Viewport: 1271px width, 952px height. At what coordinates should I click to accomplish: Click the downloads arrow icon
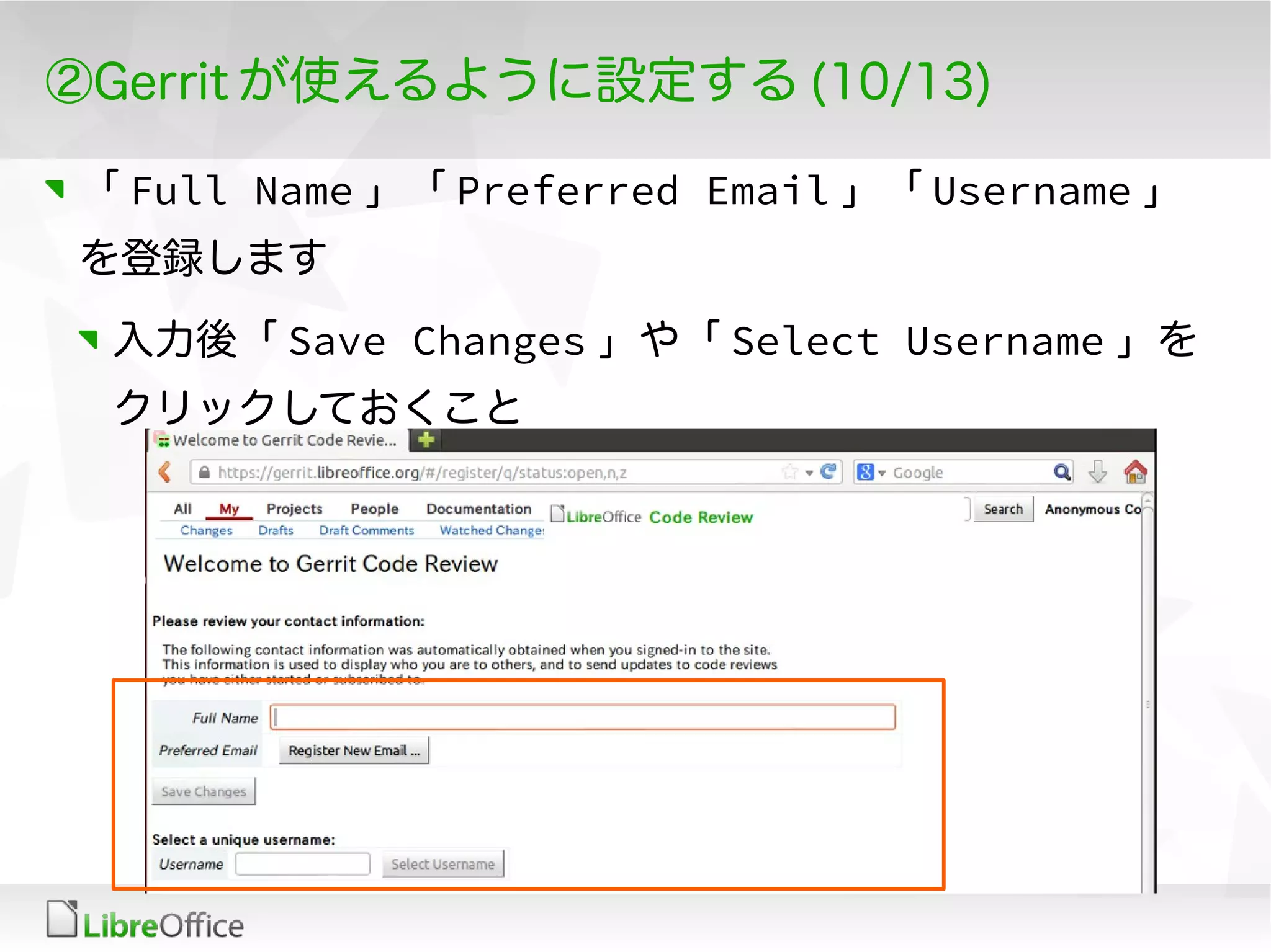[1097, 472]
